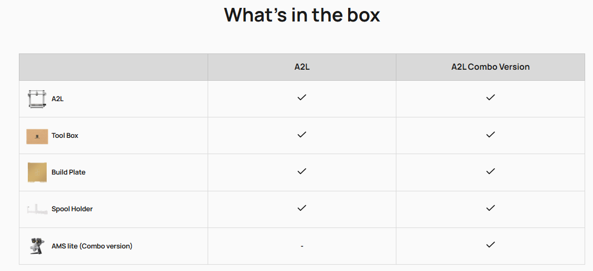Image resolution: width=593 pixels, height=271 pixels.
Task: Open the gold Build Plate thumbnail
Action: pyautogui.click(x=37, y=172)
